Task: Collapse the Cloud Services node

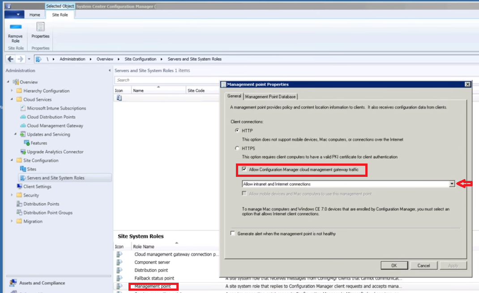Action: (12, 99)
